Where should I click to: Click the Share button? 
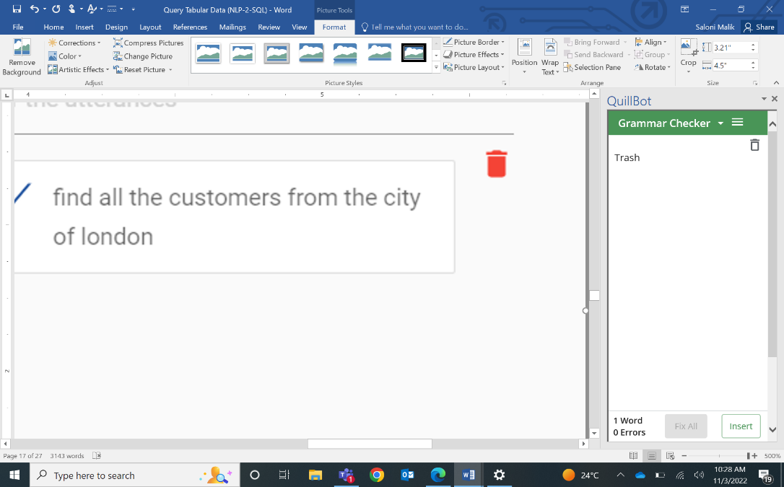[759, 27]
